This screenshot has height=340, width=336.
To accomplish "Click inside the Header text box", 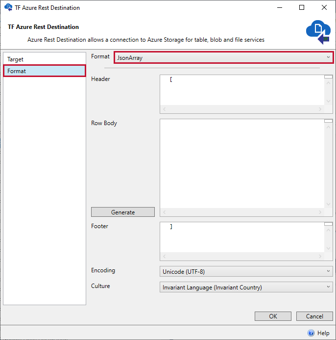I will click(x=242, y=90).
